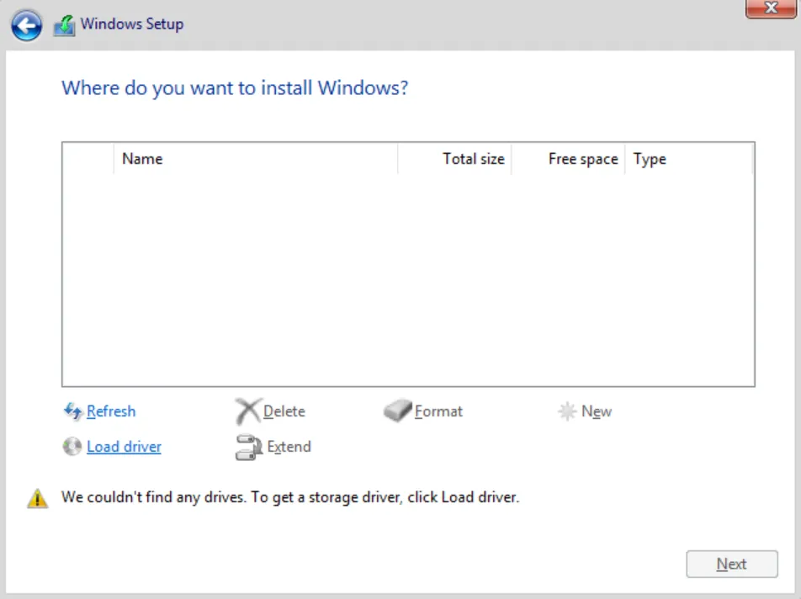The image size is (801, 599).
Task: Click the New partition starburst icon
Action: click(569, 411)
